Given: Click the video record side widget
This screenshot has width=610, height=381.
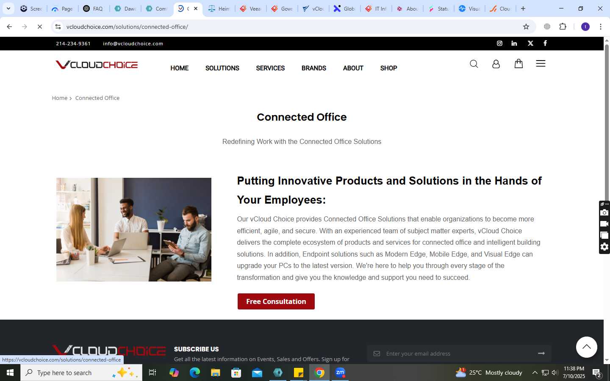Looking at the screenshot, I should [x=604, y=224].
